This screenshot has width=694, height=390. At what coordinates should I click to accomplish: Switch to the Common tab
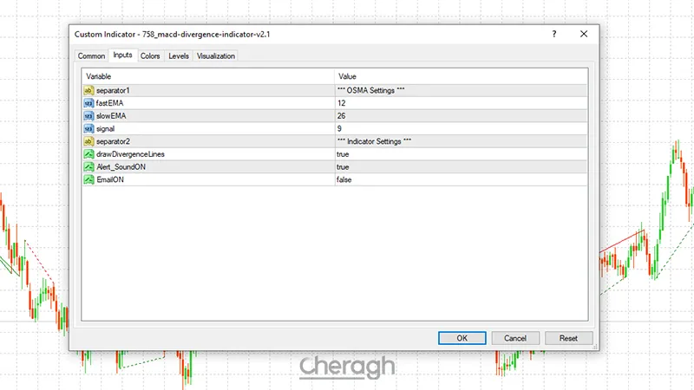[92, 56]
